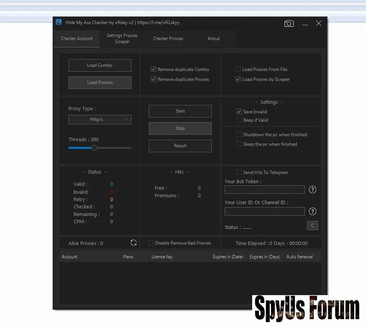The height and width of the screenshot is (327, 366).
Task: Click into the Your Bot Token field
Action: [x=264, y=190]
